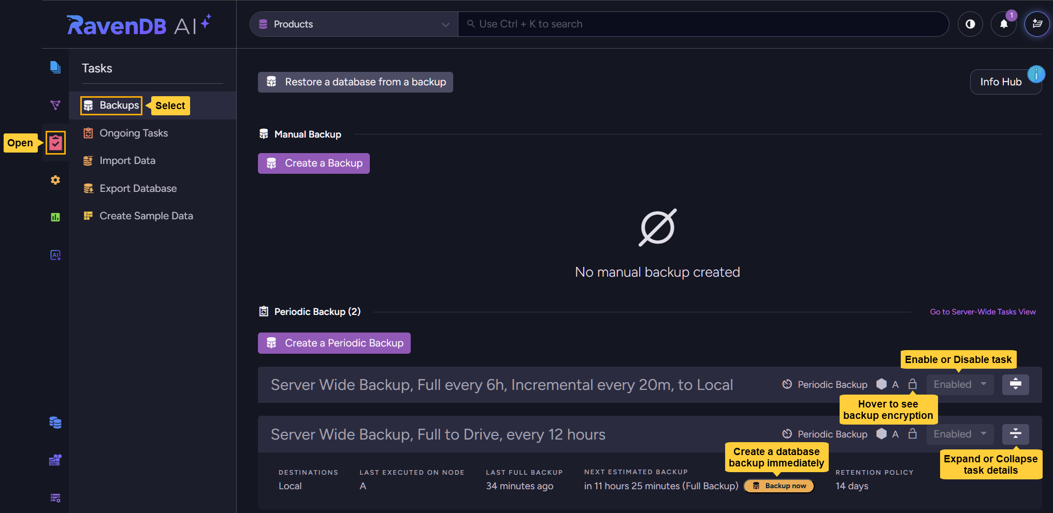Open the Stats panel in the sidebar
Screen dimensions: 1053x513
click(55, 217)
